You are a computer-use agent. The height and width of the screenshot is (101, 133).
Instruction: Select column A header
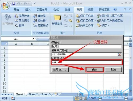tap(16, 44)
